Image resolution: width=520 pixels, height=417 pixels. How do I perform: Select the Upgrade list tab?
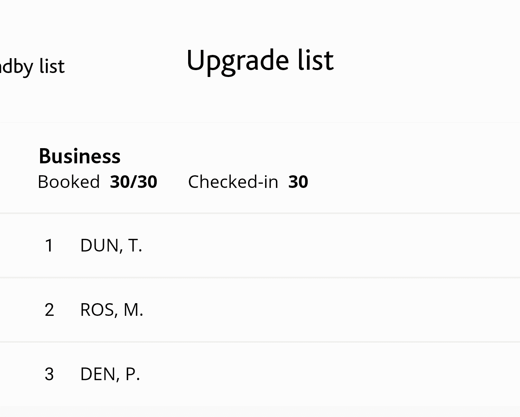(260, 60)
